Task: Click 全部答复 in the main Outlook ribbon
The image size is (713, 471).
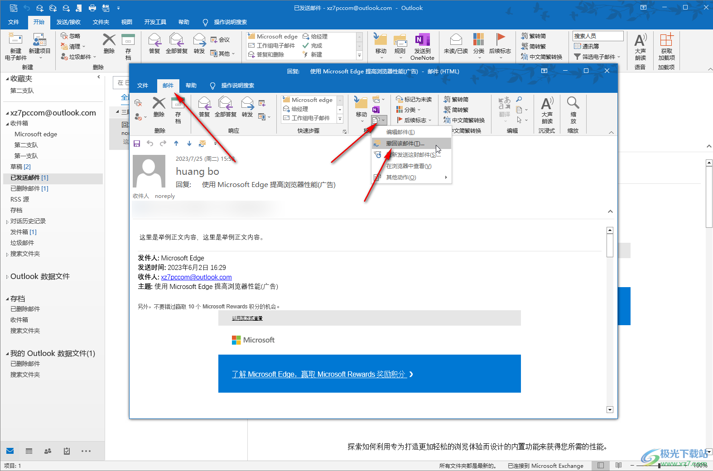Action: (x=177, y=44)
